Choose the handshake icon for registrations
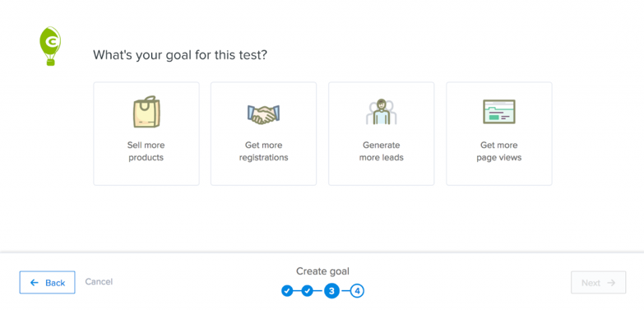 (x=263, y=114)
